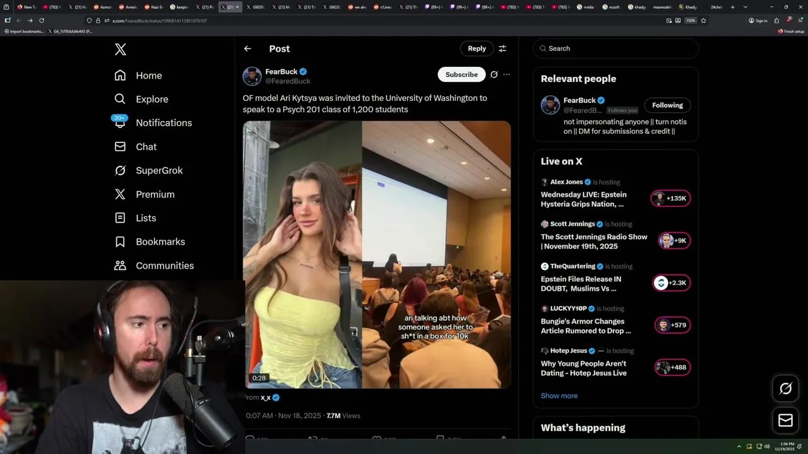
Task: Open a new browser tab with plus
Action: click(732, 7)
